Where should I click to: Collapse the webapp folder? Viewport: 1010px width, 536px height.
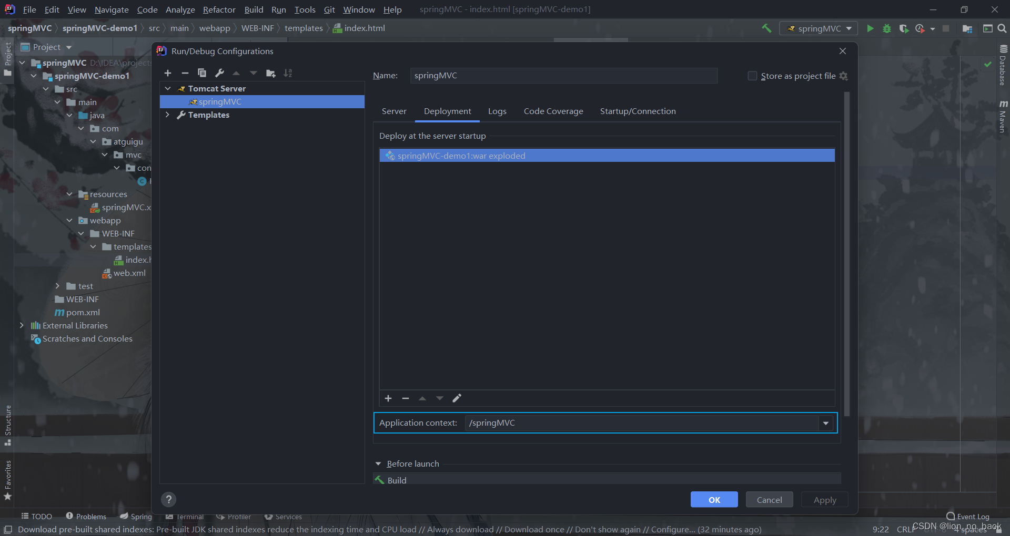tap(69, 220)
